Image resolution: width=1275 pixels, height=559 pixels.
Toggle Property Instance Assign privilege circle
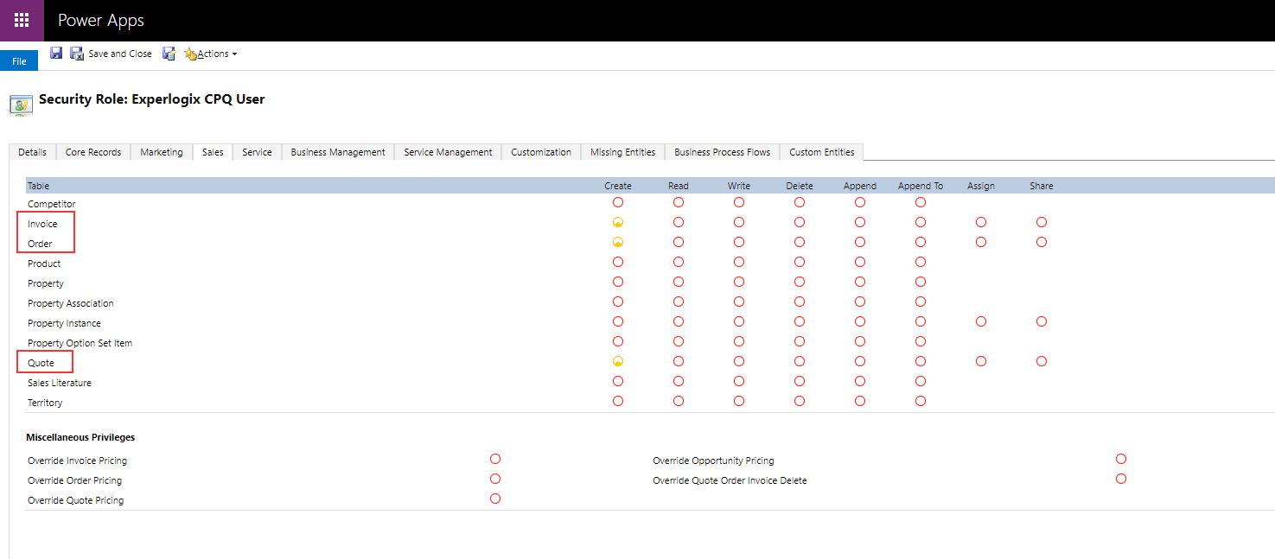[x=981, y=321]
